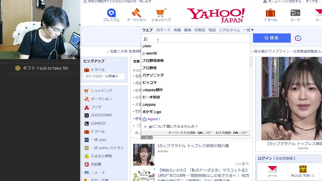Click the 出前館 sidebar icon
Viewport: 322px width, 181px height.
click(x=87, y=164)
